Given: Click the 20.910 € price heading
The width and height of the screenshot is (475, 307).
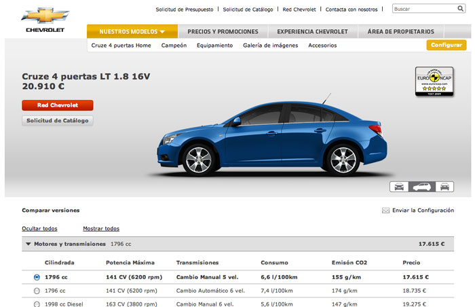Looking at the screenshot, I should pos(43,86).
